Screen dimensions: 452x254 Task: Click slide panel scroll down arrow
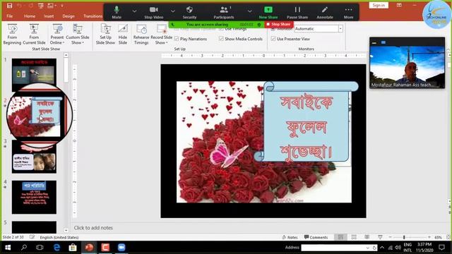click(66, 230)
